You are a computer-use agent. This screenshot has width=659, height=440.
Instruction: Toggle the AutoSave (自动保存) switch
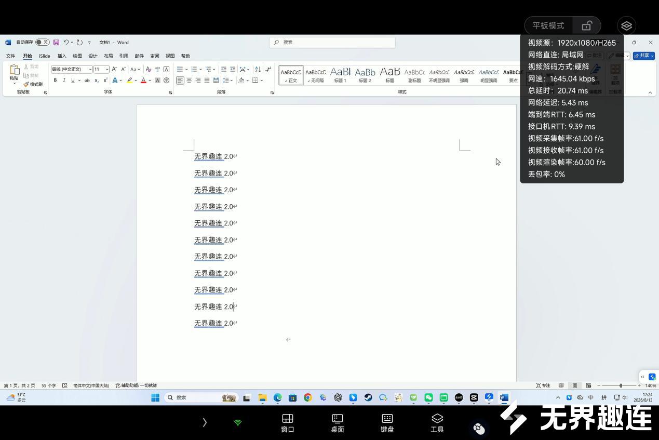pyautogui.click(x=43, y=43)
